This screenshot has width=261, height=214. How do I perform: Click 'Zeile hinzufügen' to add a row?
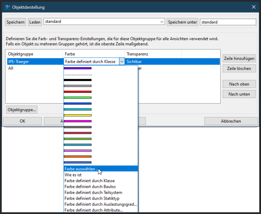[x=239, y=58]
